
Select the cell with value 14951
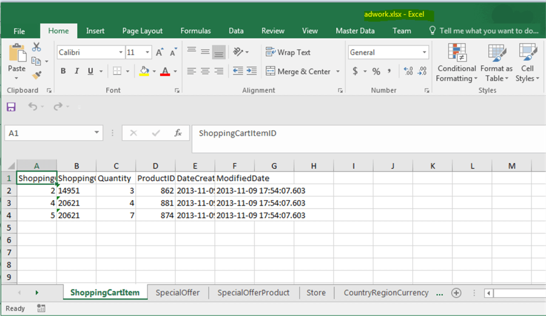[76, 190]
